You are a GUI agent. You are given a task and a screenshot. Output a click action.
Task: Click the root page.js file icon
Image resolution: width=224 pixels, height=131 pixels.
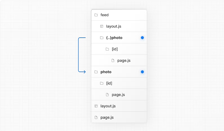(96, 117)
